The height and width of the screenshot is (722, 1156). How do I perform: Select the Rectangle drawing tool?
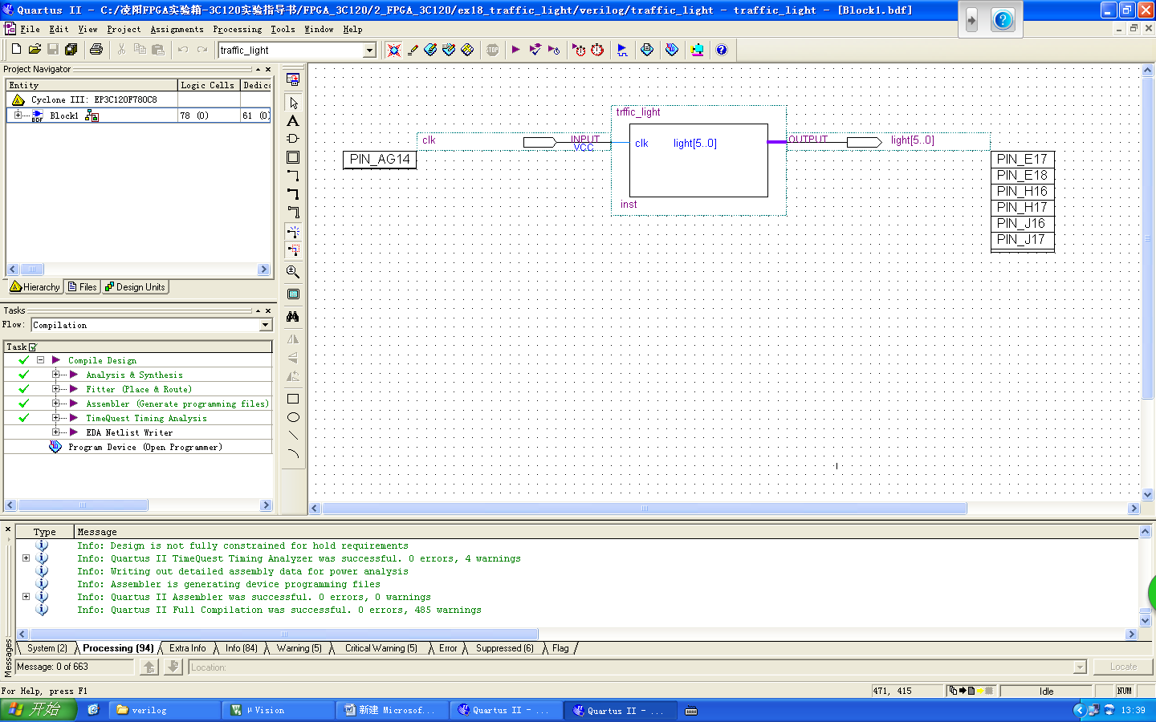(293, 399)
